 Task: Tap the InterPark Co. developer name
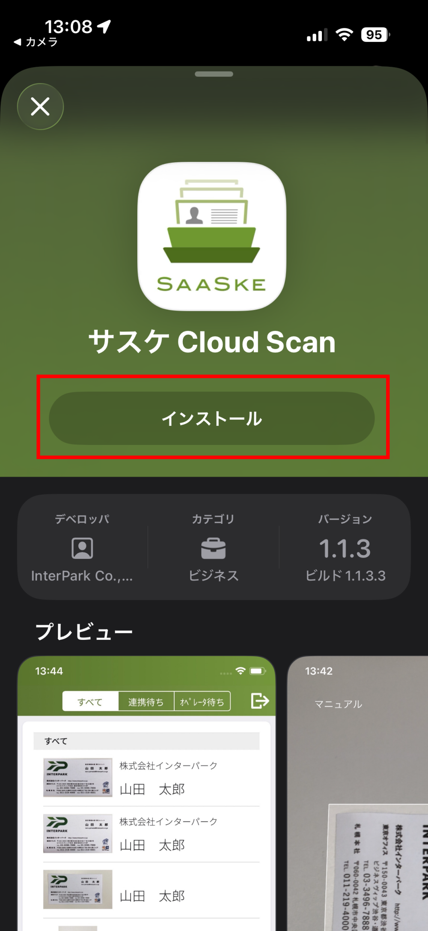[x=82, y=576]
